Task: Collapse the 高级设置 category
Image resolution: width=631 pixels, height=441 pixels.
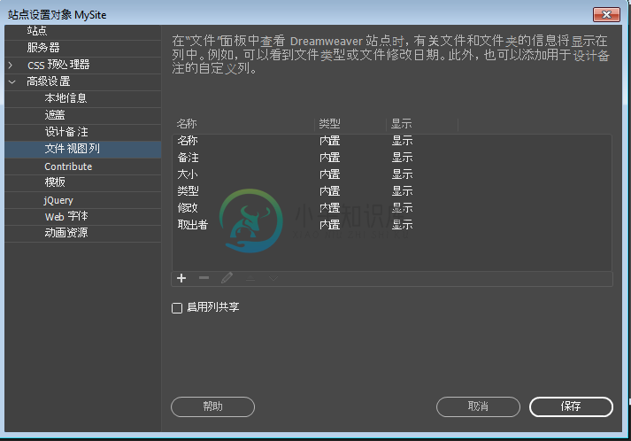Action: tap(12, 81)
